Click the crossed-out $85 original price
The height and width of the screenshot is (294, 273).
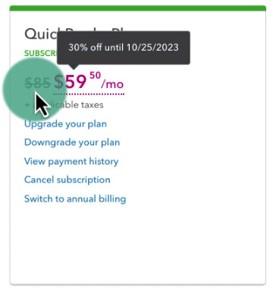click(37, 83)
